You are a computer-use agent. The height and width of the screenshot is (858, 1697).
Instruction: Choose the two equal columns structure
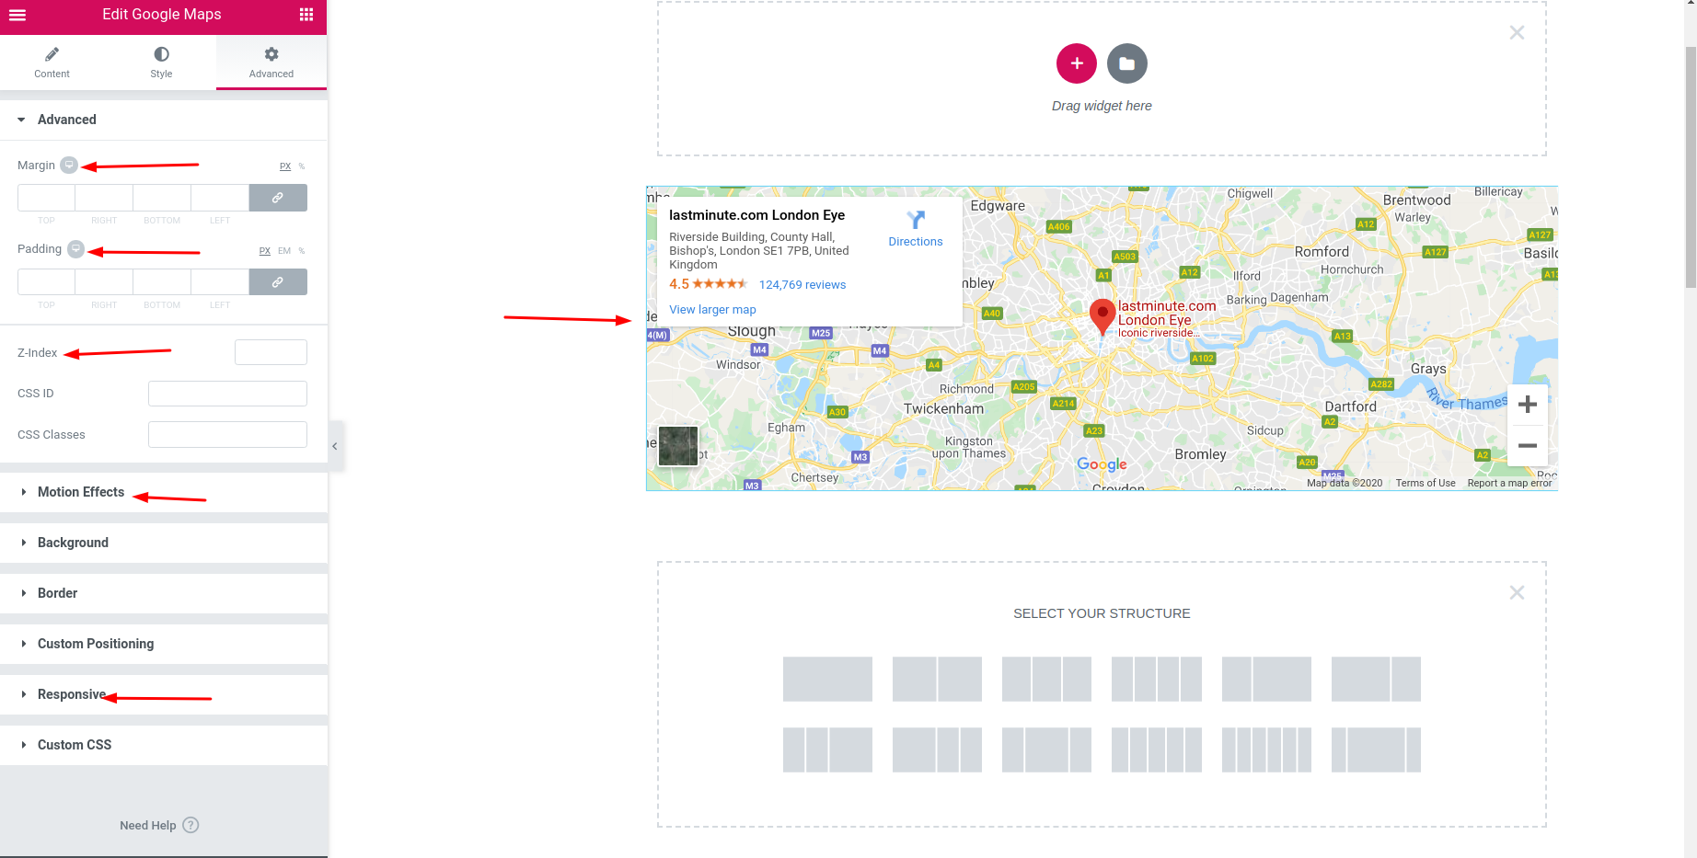[937, 679]
